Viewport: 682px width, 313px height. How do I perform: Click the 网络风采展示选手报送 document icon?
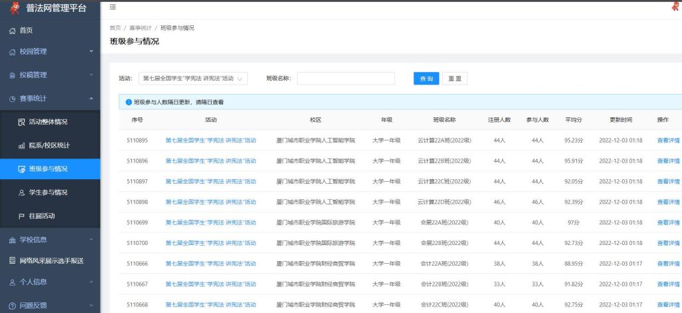point(11,260)
